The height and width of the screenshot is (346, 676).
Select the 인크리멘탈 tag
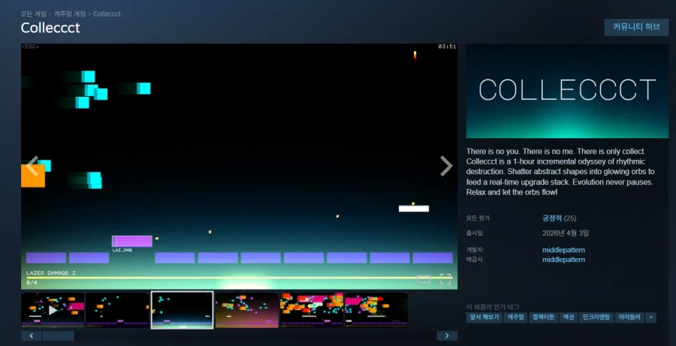[596, 317]
